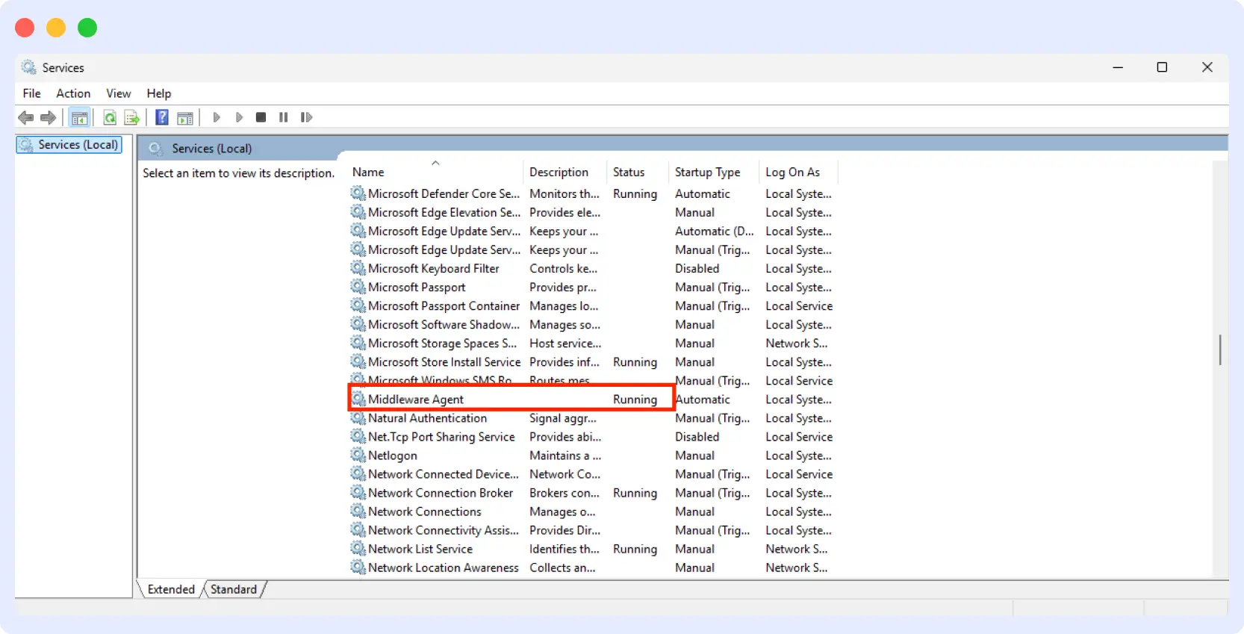Sort by the Startup Type column header
Screen dimensions: 1244x634
tap(713, 172)
